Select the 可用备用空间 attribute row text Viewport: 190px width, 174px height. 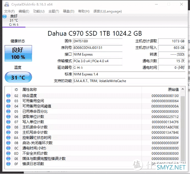(33, 101)
